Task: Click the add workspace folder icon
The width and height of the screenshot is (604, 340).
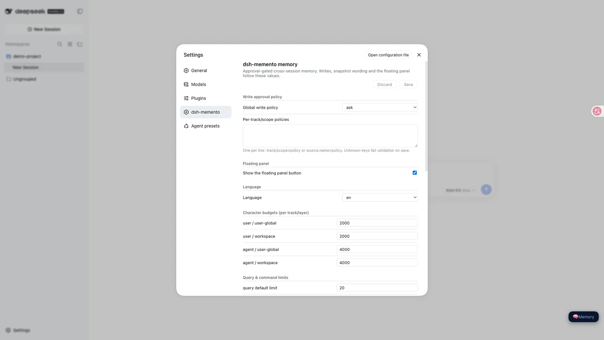Action: click(80, 44)
